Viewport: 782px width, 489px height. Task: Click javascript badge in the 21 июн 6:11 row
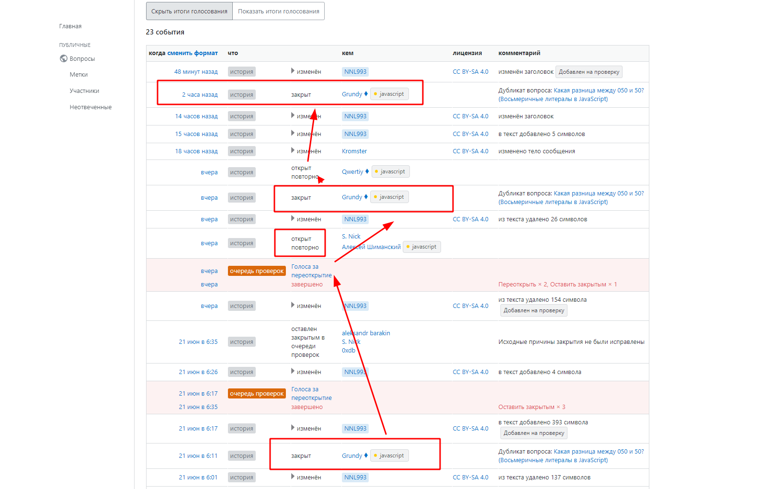[x=390, y=455]
